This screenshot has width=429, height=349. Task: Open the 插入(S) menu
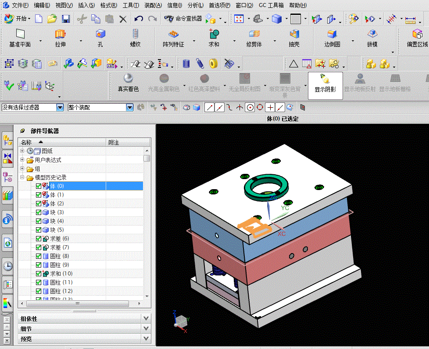[86, 5]
